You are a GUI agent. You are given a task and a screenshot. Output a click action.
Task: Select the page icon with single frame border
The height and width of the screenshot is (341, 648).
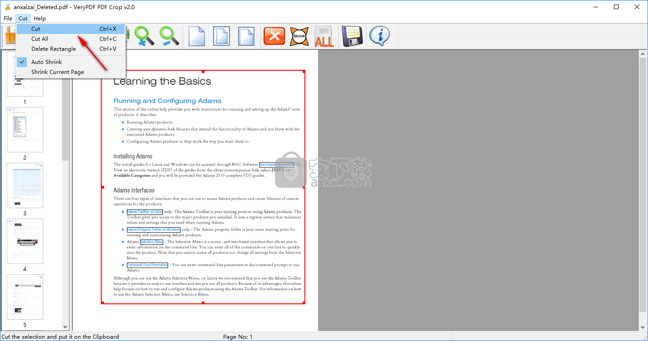(x=246, y=36)
